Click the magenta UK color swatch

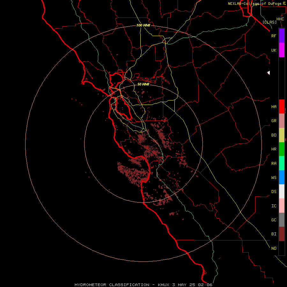[282, 50]
